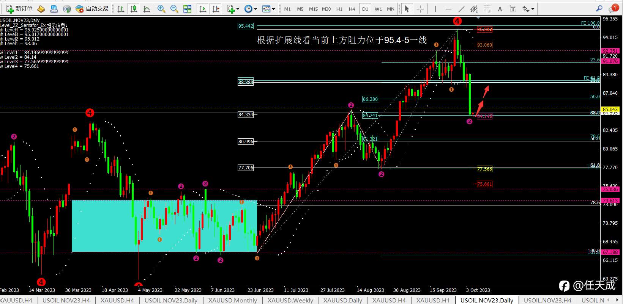The width and height of the screenshot is (623, 304).
Task: Select the cyan consolidation rectangle on chart
Action: point(164,226)
